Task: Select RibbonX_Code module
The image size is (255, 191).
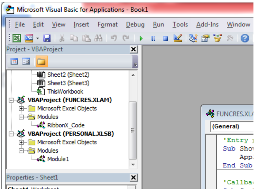Action: [66, 125]
